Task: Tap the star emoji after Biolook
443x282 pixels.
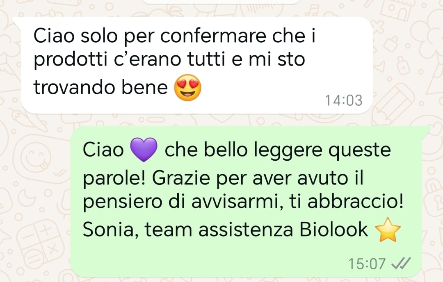Action: pos(388,230)
